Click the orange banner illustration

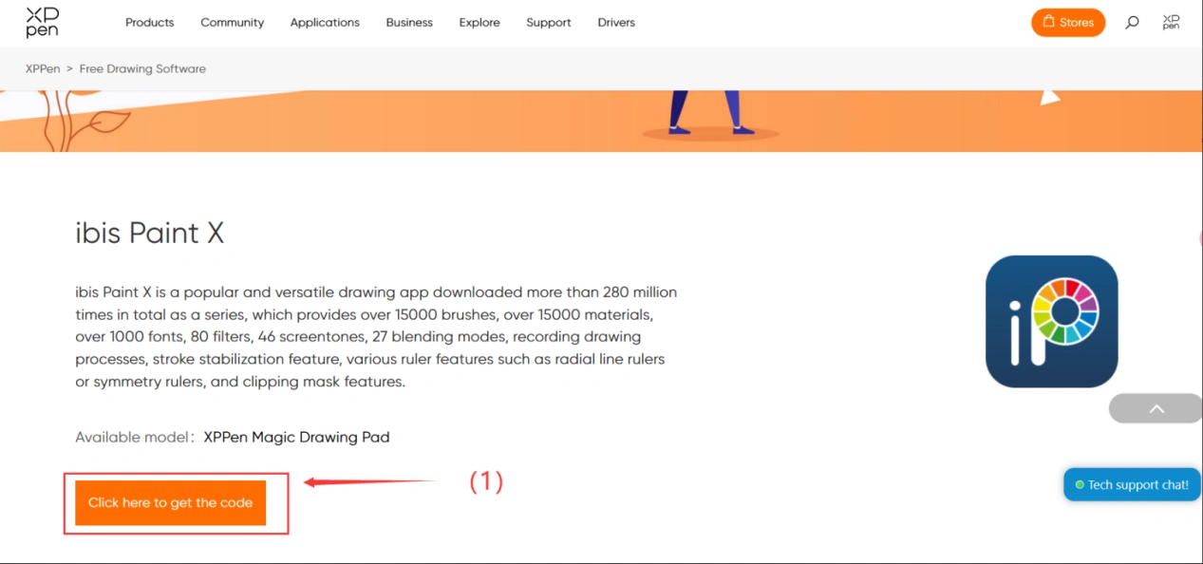[601, 121]
